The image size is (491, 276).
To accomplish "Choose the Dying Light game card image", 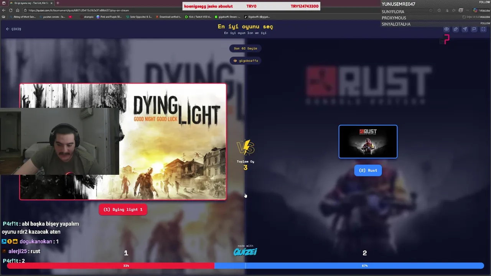I will click(123, 141).
